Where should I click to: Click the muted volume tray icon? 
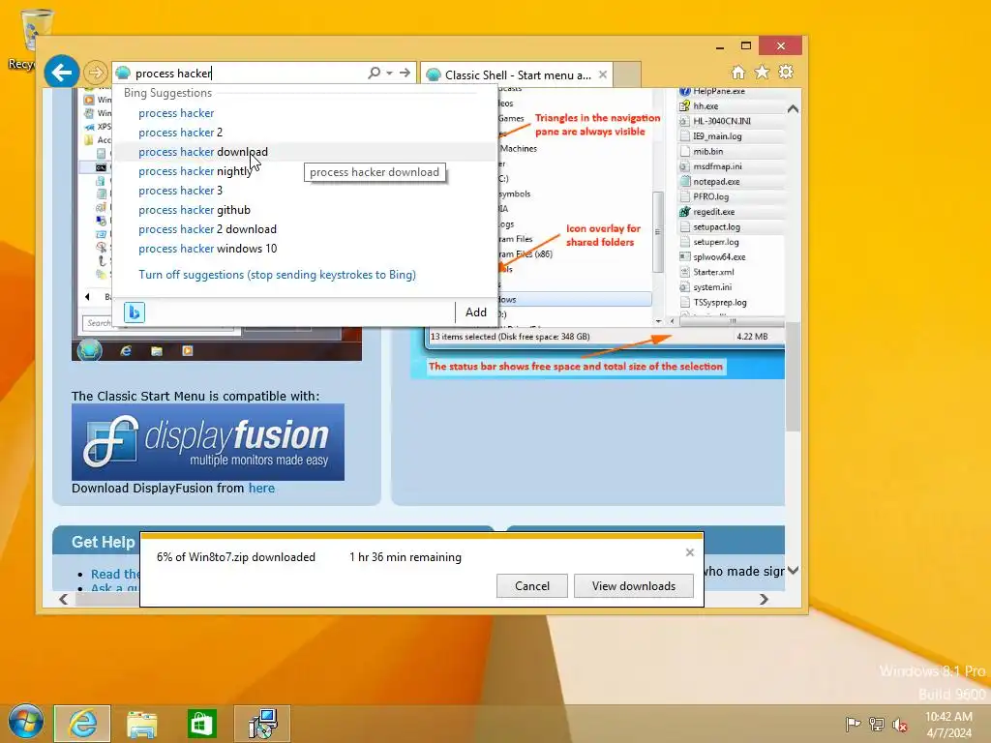(900, 724)
